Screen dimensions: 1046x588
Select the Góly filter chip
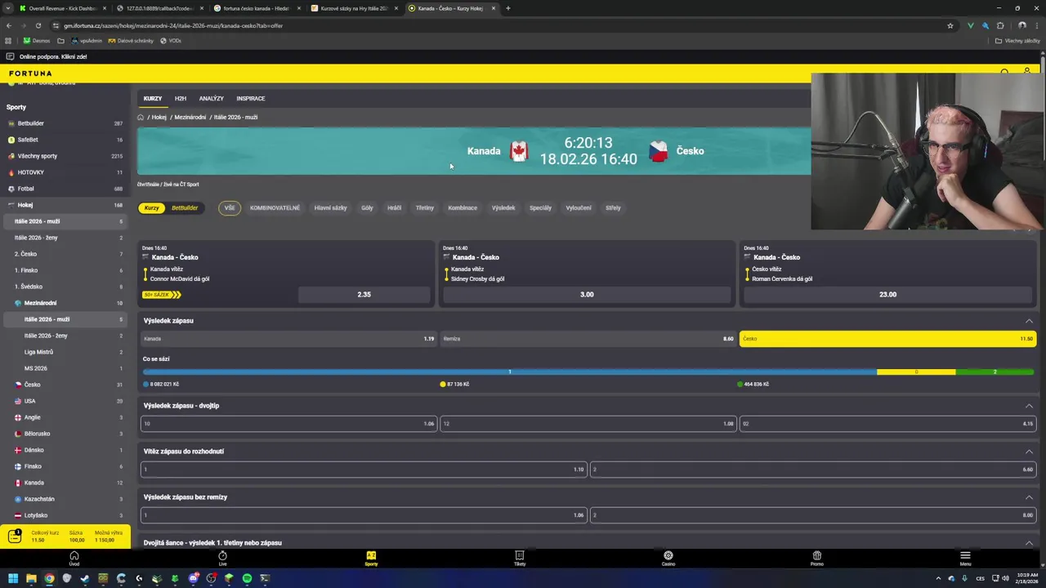[x=367, y=208]
